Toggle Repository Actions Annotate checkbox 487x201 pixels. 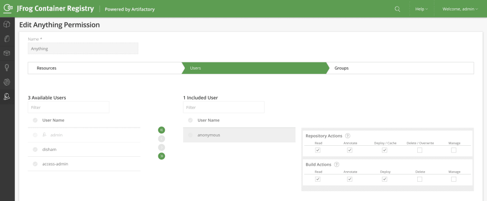[350, 150]
